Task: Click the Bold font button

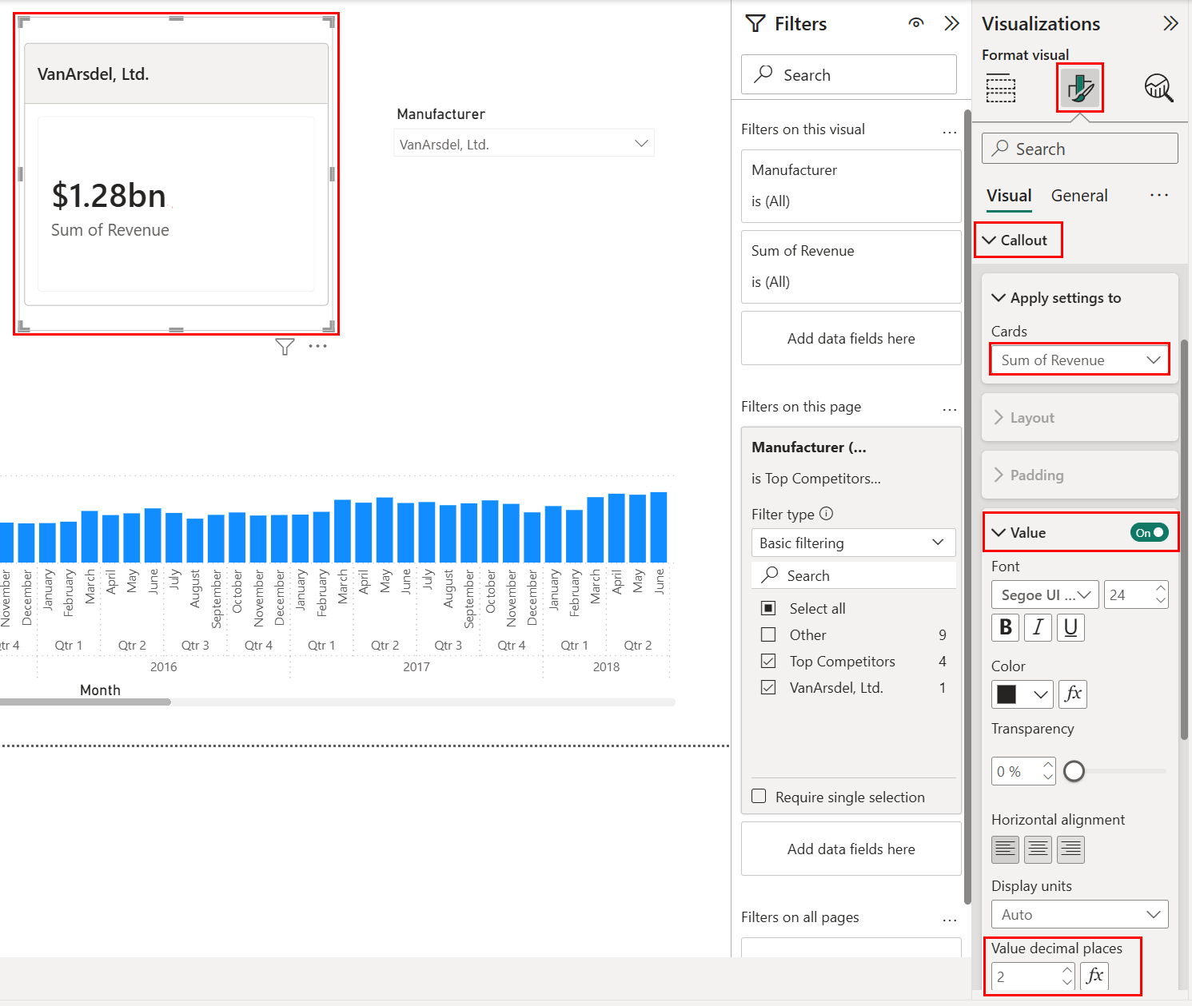Action: (x=1006, y=628)
